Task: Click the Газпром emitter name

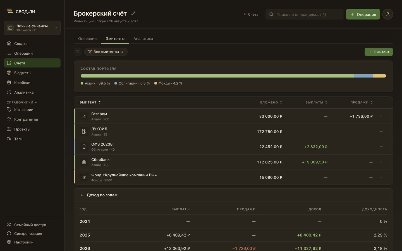Action: tap(99, 114)
